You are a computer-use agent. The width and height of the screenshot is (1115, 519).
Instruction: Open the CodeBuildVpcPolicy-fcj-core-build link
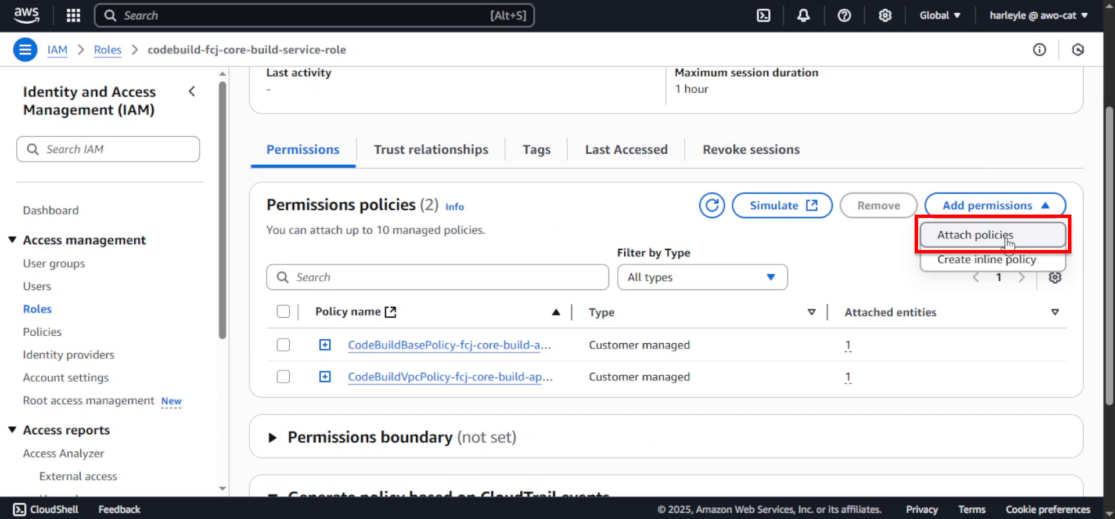450,377
